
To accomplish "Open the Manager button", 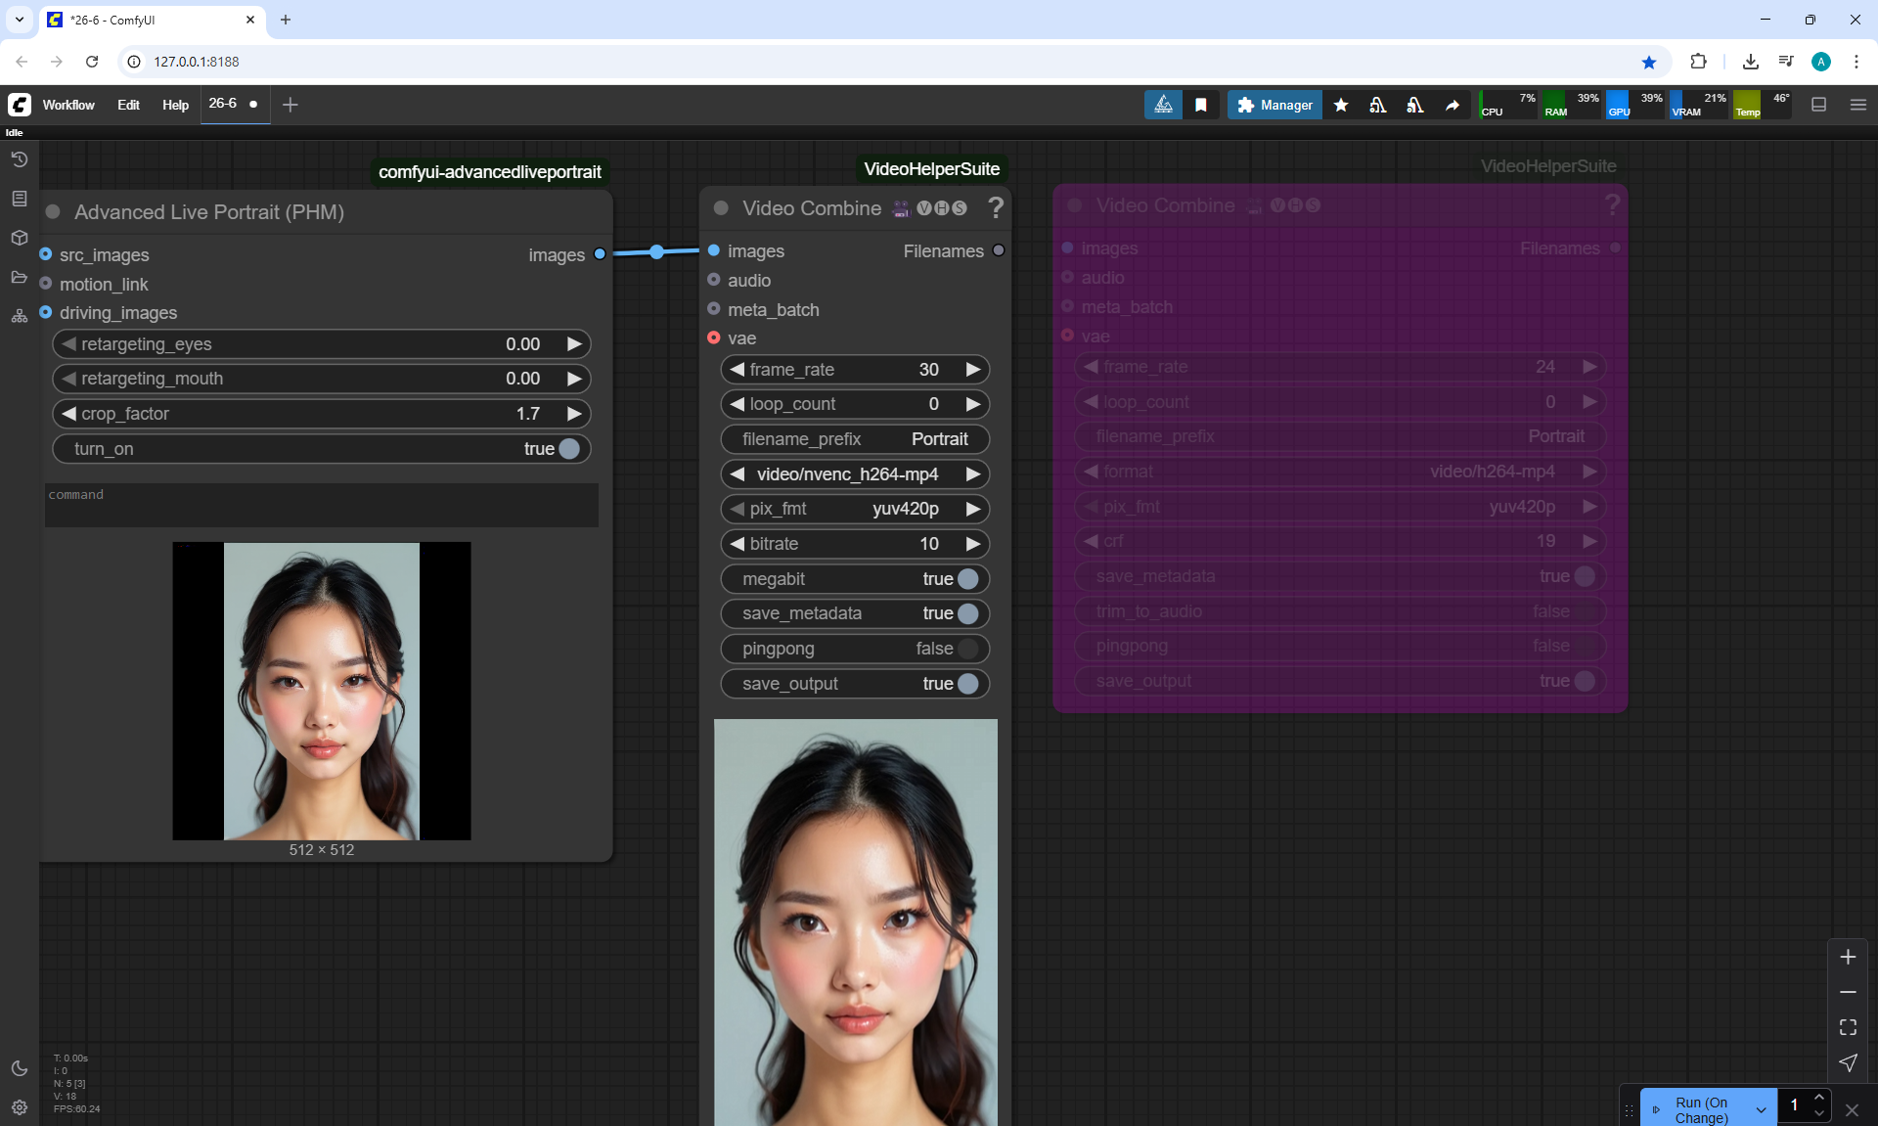I will pos(1274,105).
